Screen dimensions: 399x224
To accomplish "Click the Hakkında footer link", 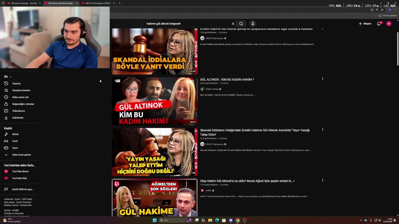I will coord(9,199).
